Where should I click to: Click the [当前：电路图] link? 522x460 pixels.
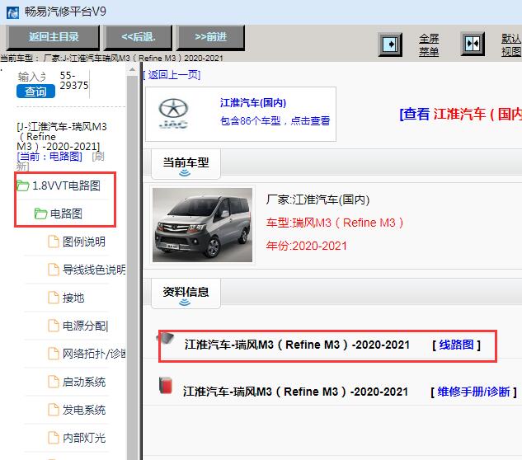49,156
